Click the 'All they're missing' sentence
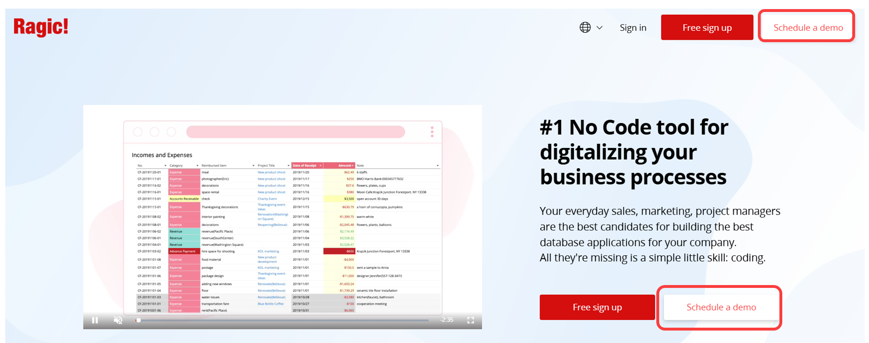This screenshot has width=869, height=343. tap(652, 258)
